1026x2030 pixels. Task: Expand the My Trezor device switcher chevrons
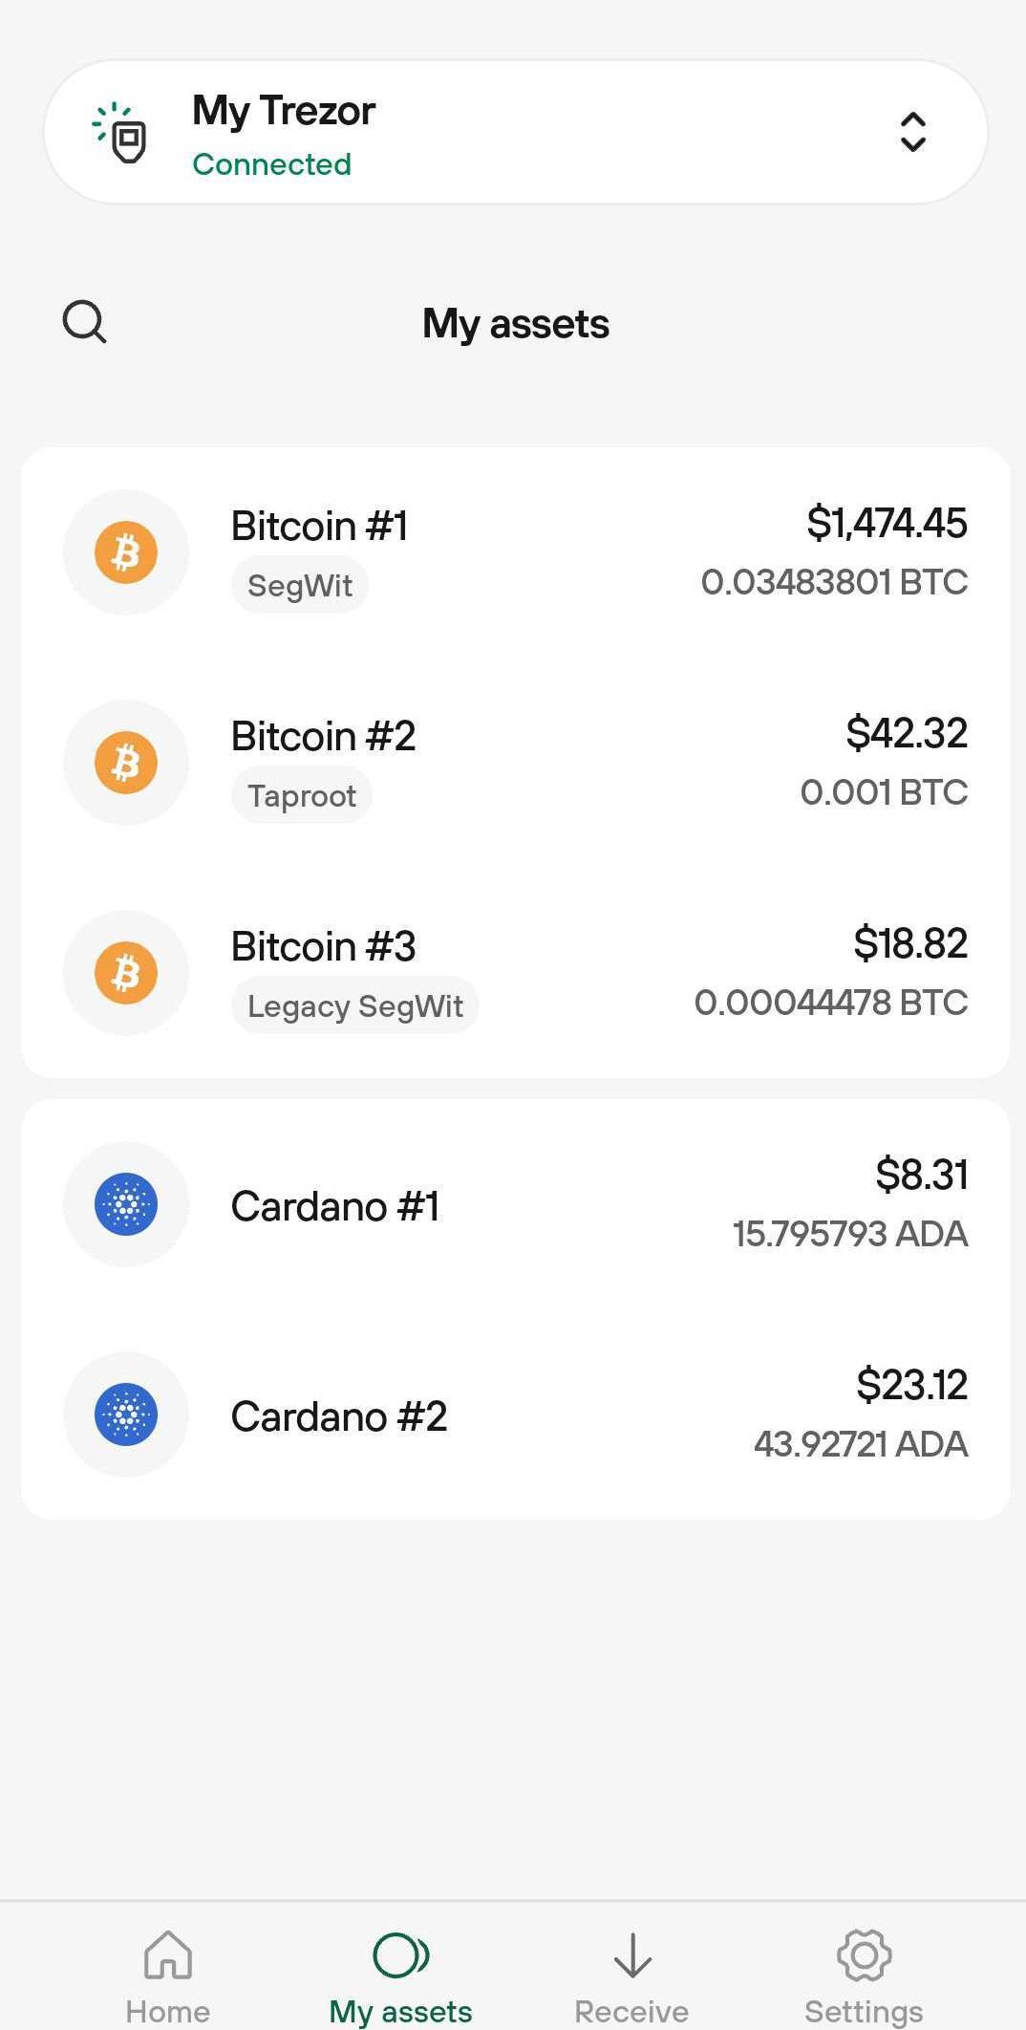pos(912,132)
